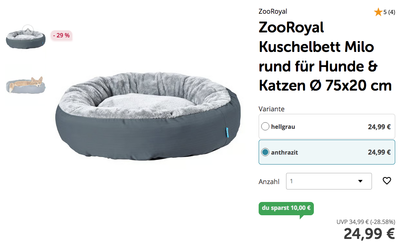
Task: Choose the hellgrau variant row priced 24,99 €
Action: click(327, 126)
